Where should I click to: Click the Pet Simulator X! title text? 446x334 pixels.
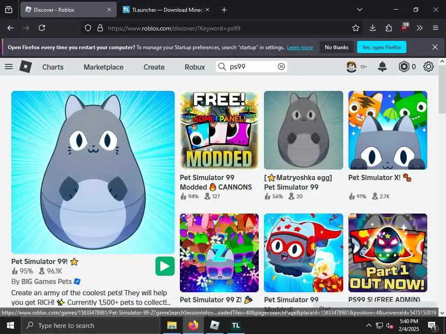(x=380, y=177)
